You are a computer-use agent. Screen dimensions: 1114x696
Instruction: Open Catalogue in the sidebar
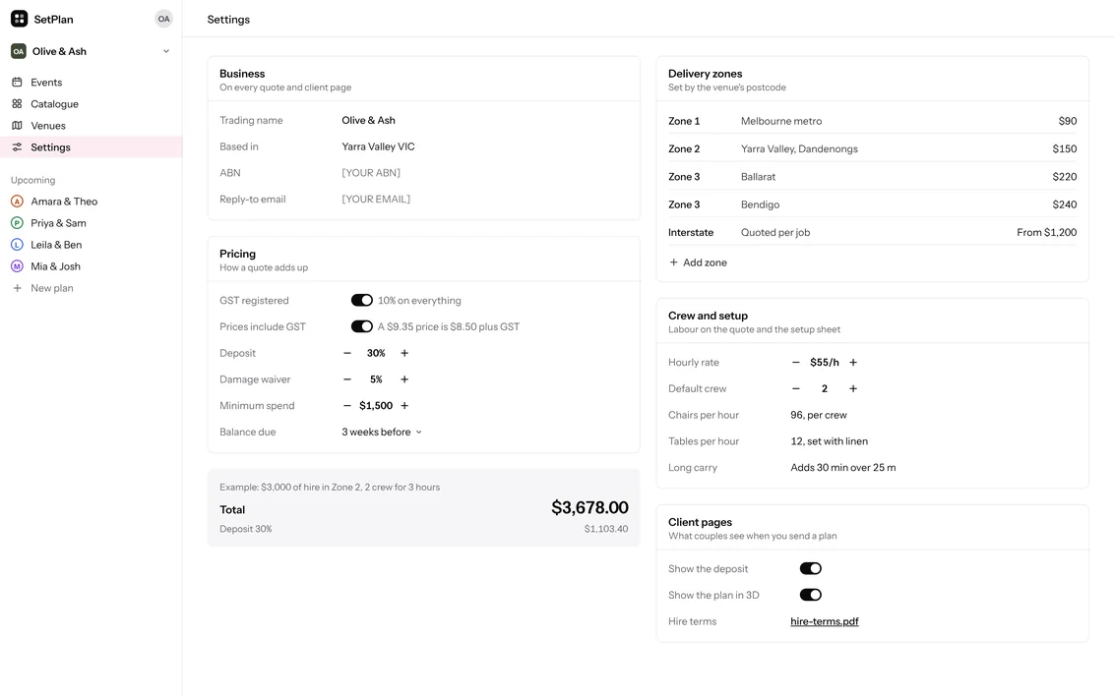(x=91, y=103)
